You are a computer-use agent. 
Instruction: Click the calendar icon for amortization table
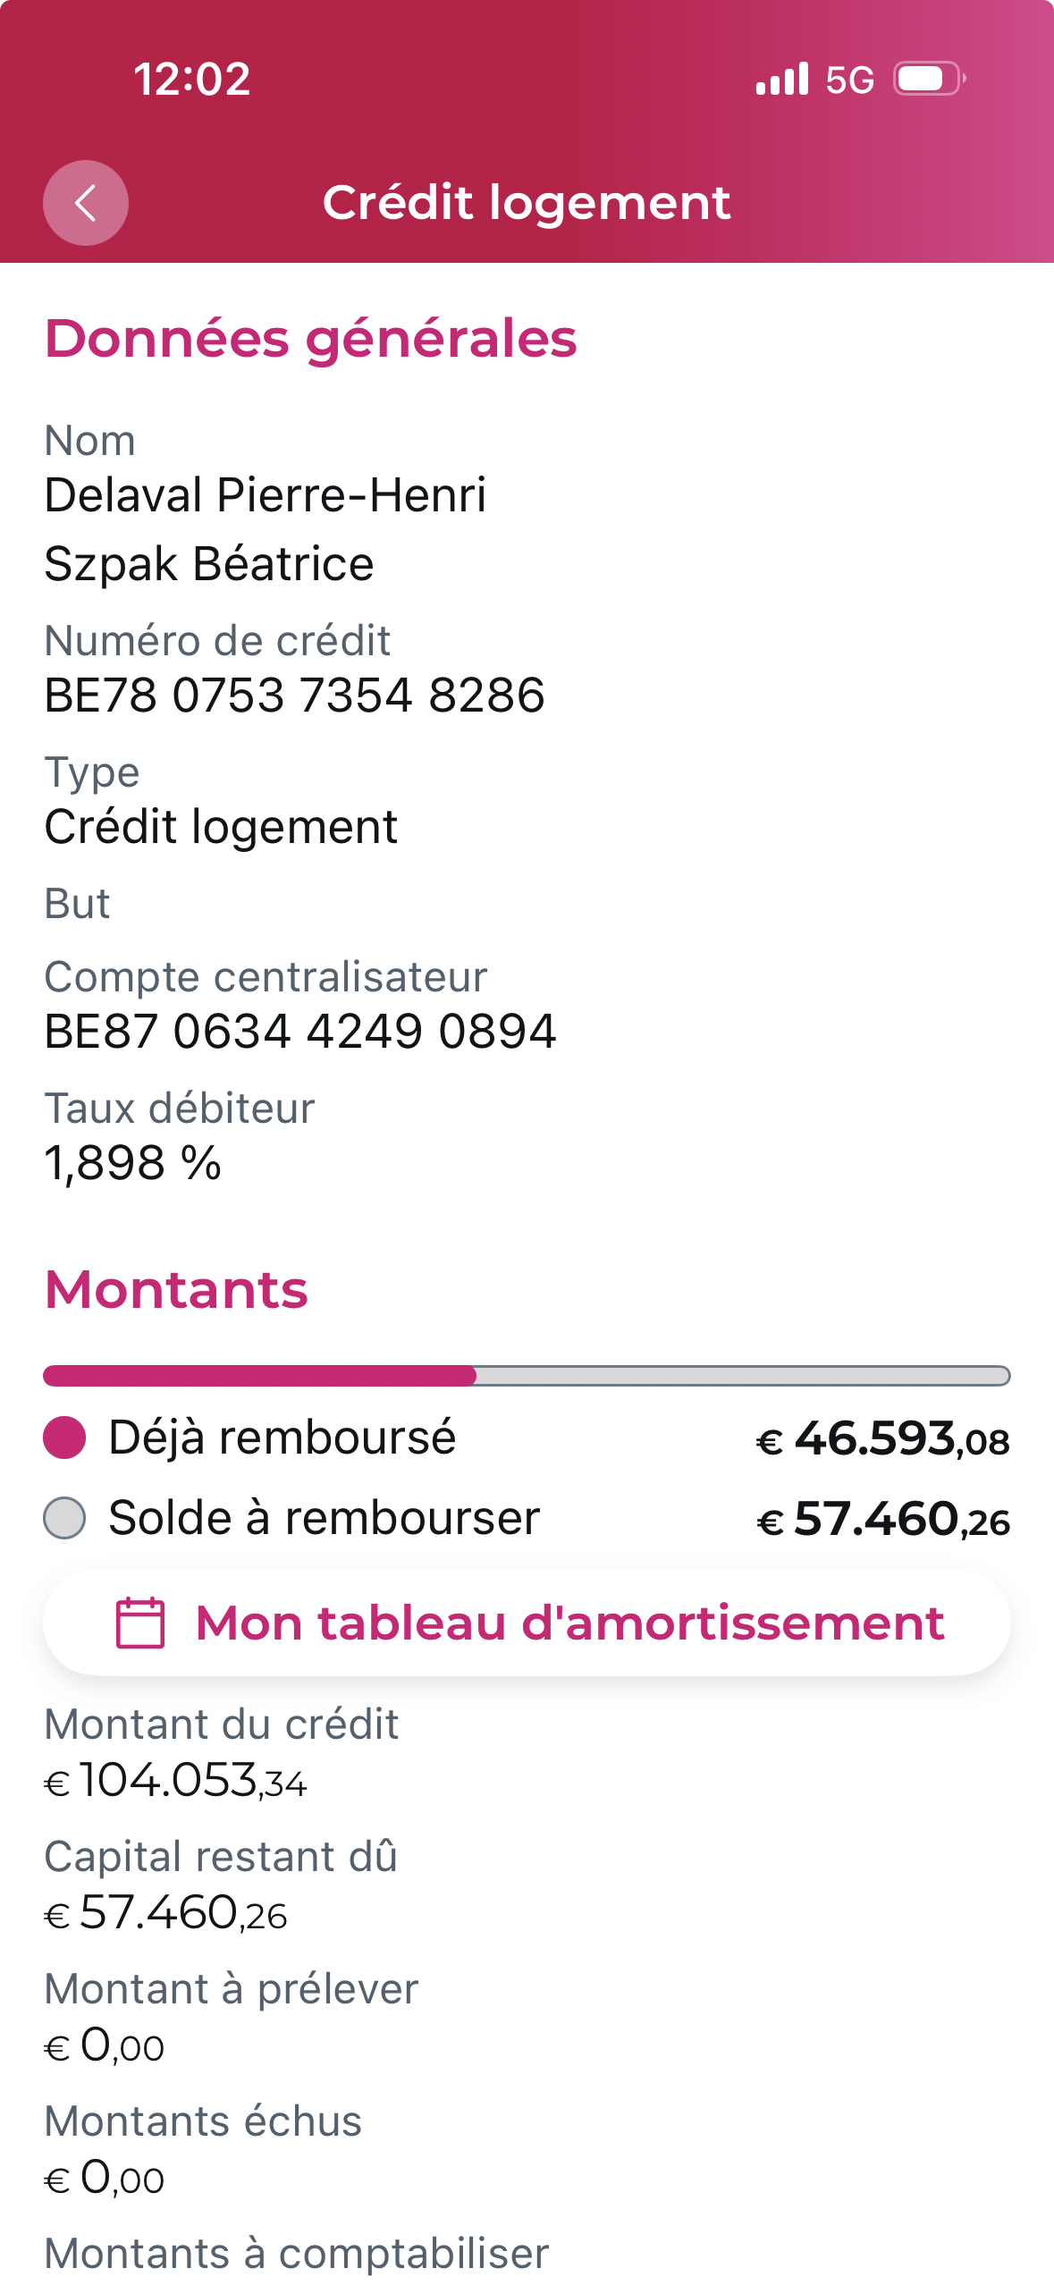tap(140, 1623)
